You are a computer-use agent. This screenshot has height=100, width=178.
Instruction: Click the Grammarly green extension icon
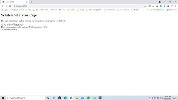[161, 6]
